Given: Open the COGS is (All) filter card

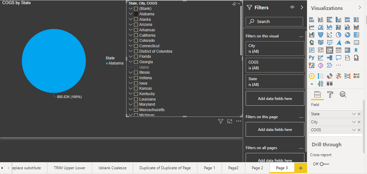Looking at the screenshot, I should pos(275,65).
